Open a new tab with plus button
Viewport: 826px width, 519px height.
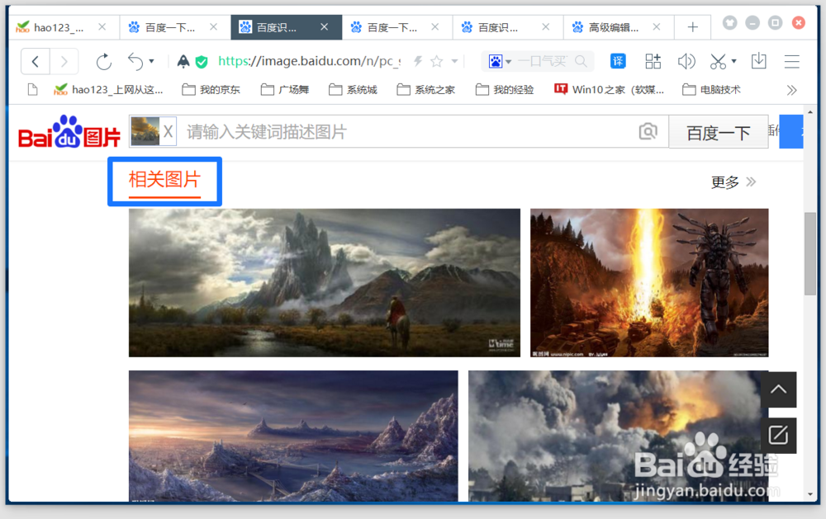[x=693, y=27]
